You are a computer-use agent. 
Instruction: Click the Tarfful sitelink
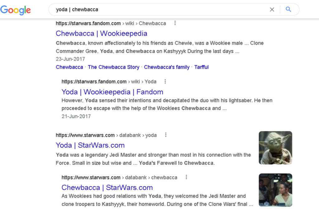click(201, 67)
